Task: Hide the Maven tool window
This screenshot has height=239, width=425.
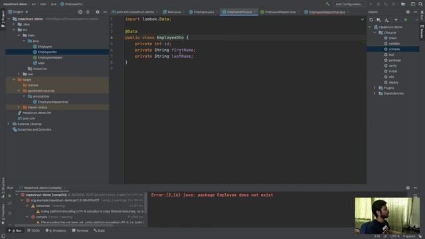Action: (x=415, y=12)
